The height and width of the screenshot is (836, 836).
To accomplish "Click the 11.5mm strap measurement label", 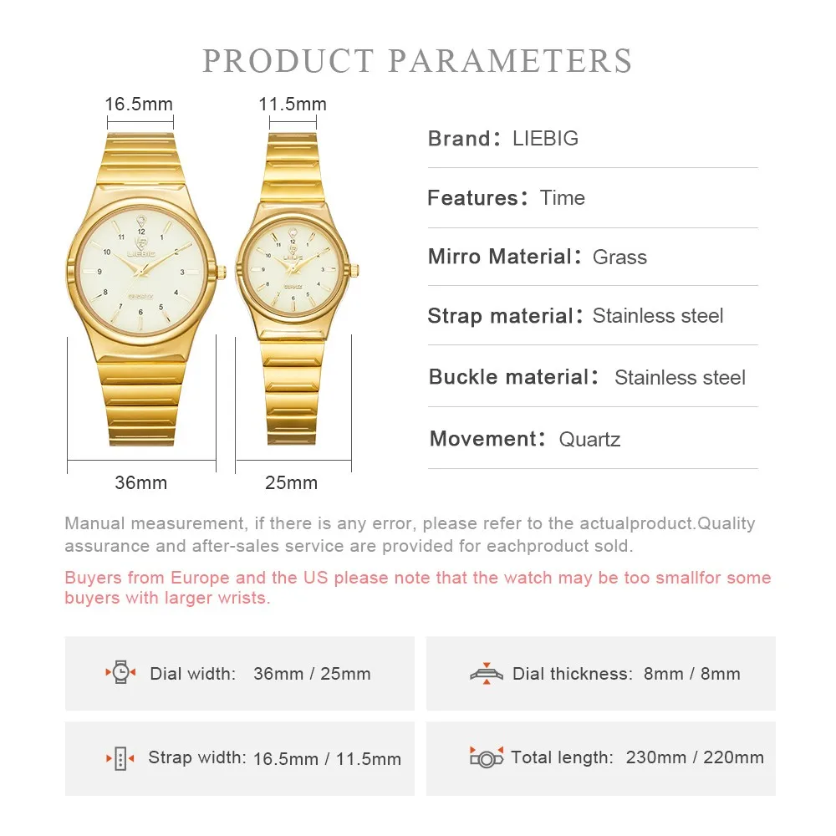I will (x=293, y=104).
